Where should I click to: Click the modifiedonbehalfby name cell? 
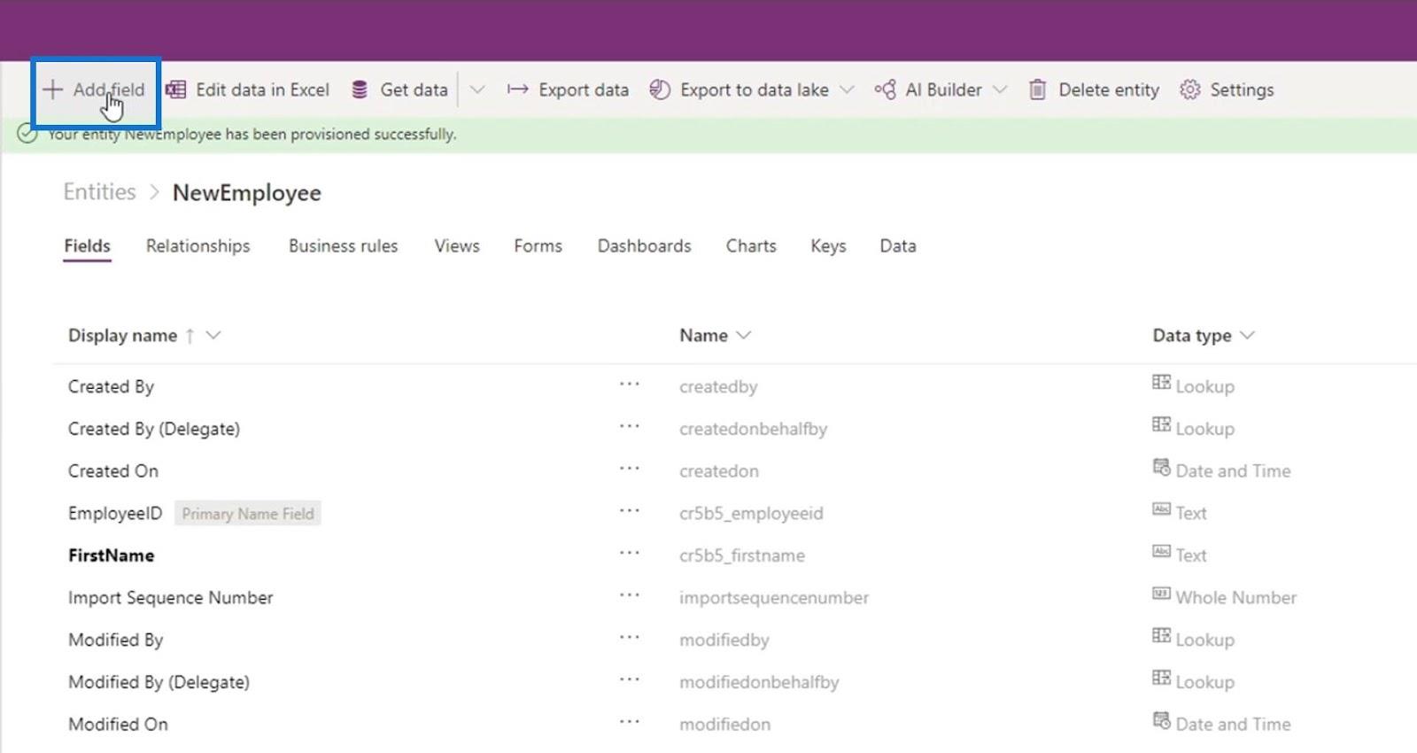point(759,682)
